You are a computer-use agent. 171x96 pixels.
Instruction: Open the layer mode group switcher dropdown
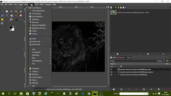(168, 61)
